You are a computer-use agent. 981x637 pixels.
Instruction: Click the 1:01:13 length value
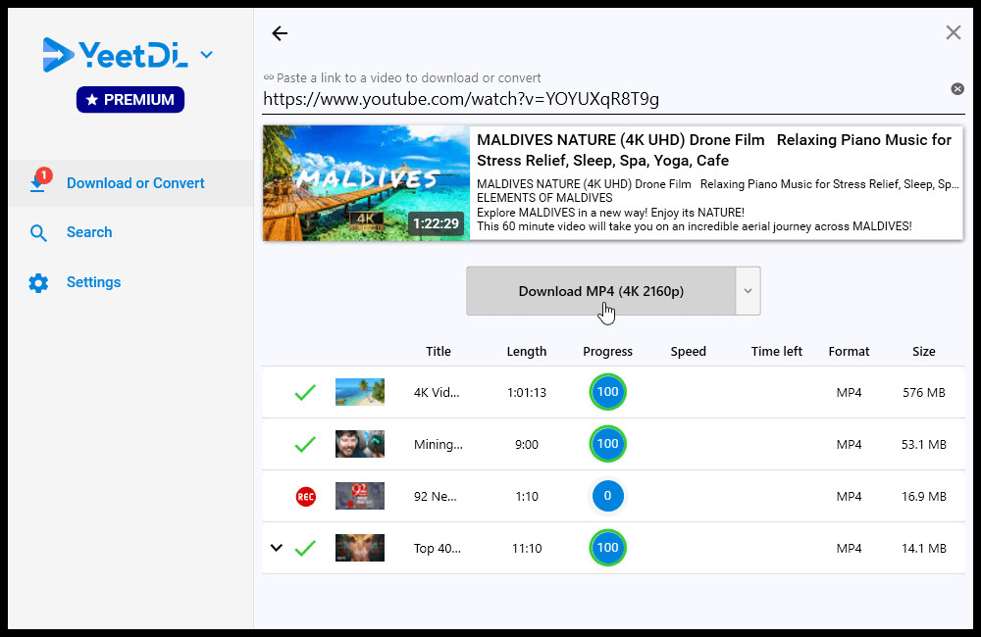click(x=526, y=393)
